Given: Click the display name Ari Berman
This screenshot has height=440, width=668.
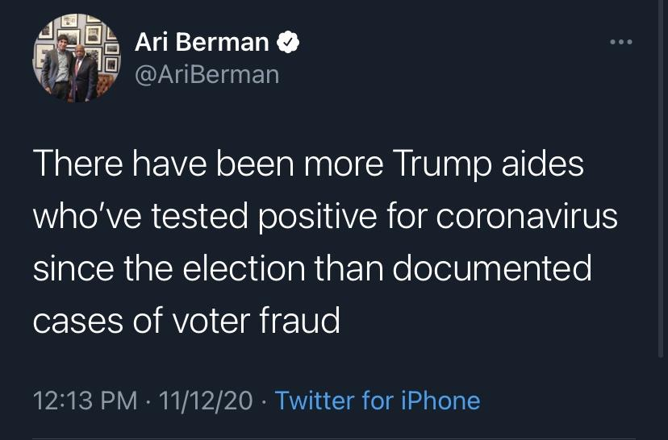Looking at the screenshot, I should [202, 43].
